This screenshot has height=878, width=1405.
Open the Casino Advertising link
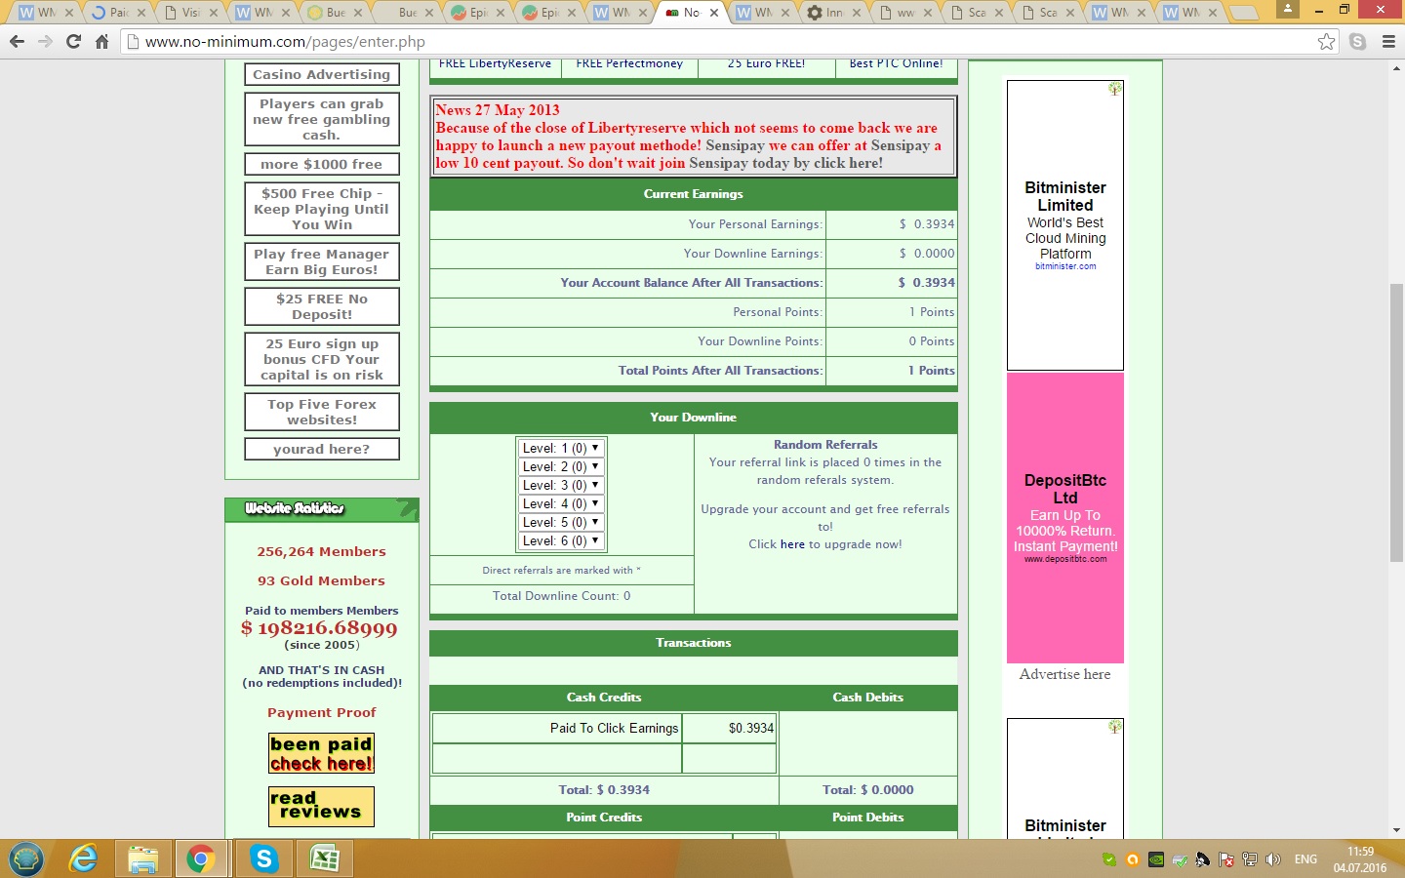click(x=322, y=74)
